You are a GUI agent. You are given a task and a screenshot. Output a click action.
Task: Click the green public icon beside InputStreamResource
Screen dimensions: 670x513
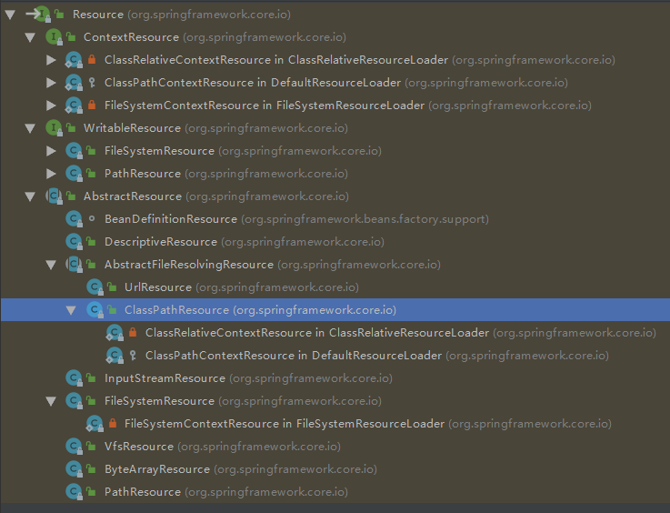click(91, 377)
